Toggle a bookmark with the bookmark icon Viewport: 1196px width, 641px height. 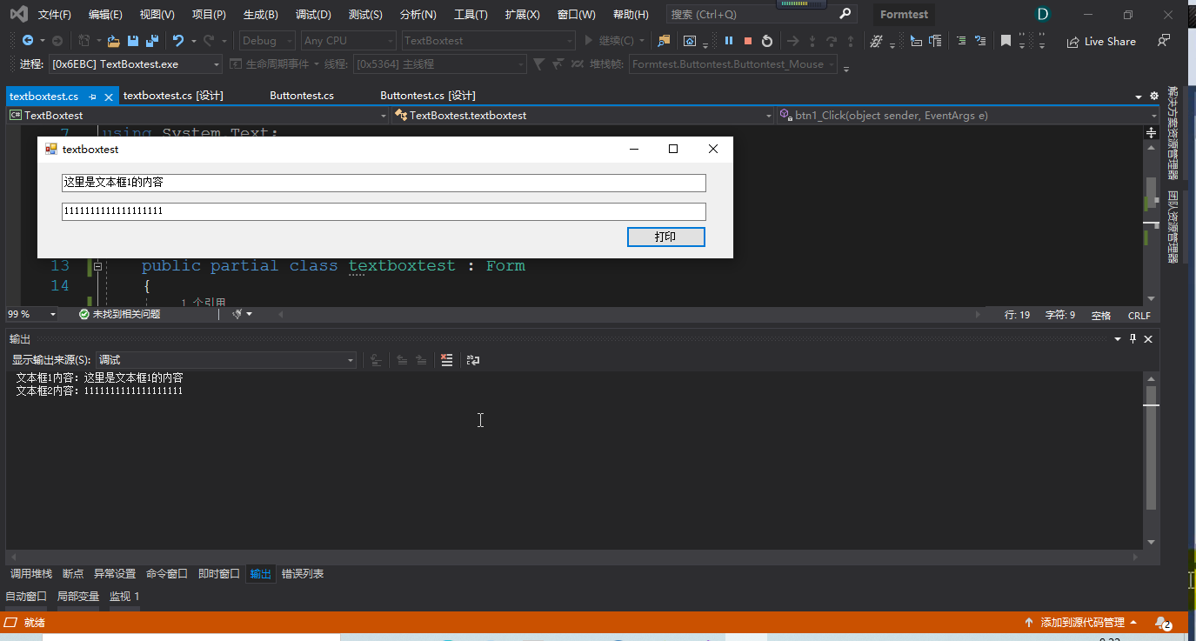coord(1006,40)
